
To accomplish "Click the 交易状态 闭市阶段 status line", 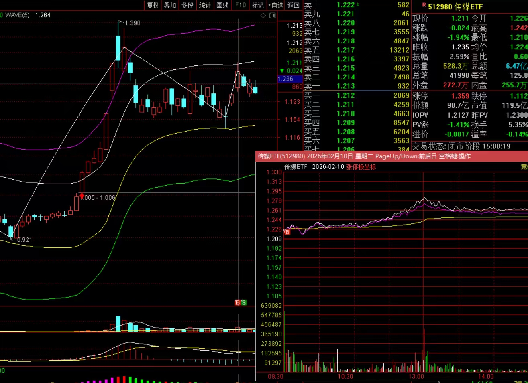I will pyautogui.click(x=461, y=146).
